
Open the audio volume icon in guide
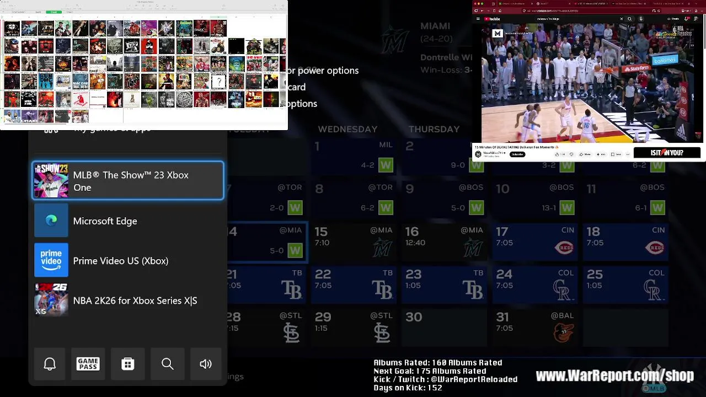coord(206,363)
